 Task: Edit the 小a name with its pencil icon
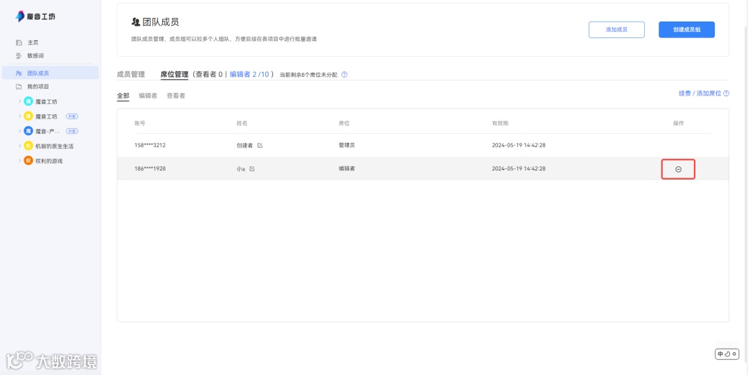252,168
